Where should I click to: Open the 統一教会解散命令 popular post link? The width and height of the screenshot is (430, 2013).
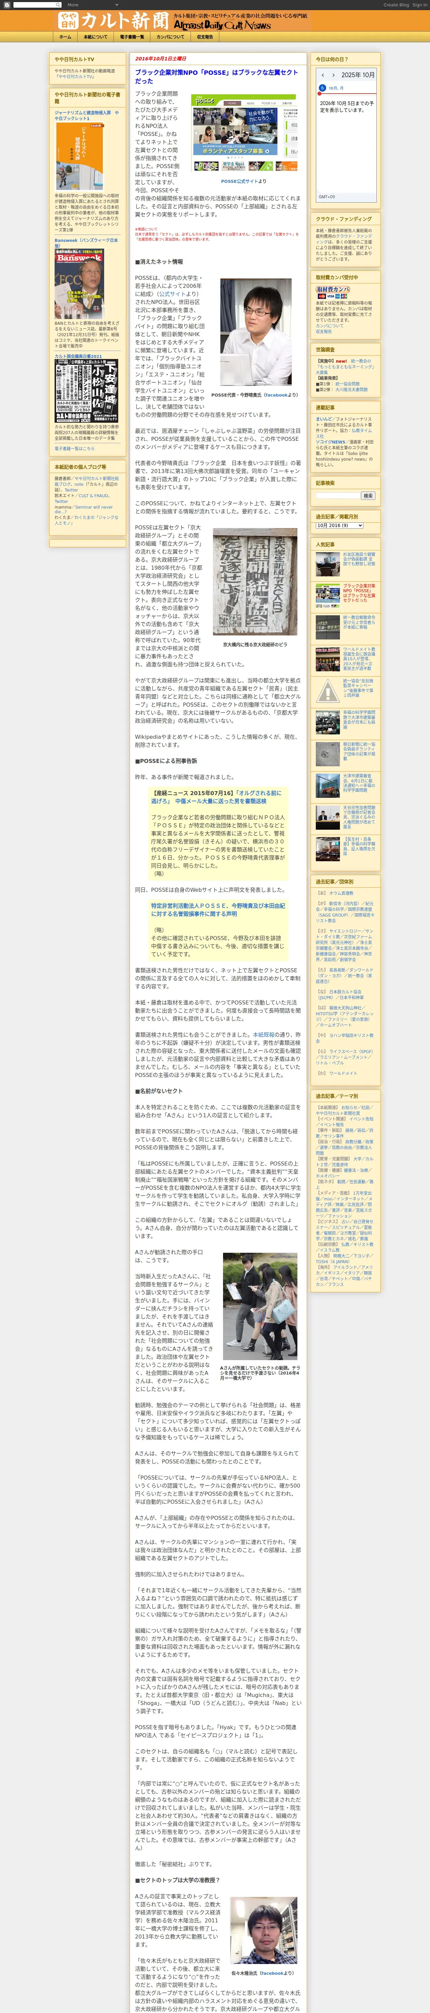coord(359,622)
